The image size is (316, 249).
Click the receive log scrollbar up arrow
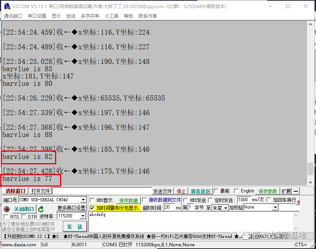coord(310,24)
